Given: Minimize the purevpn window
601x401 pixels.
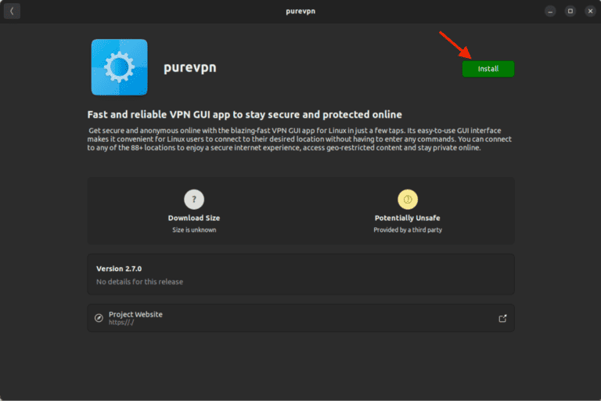Looking at the screenshot, I should click(x=551, y=11).
